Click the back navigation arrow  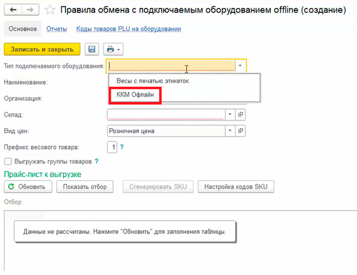[x=13, y=10]
